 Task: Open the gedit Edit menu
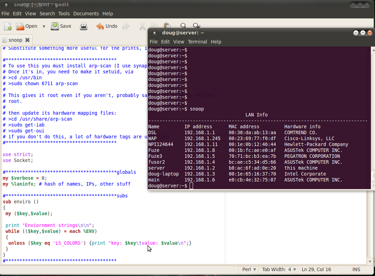tap(17, 14)
